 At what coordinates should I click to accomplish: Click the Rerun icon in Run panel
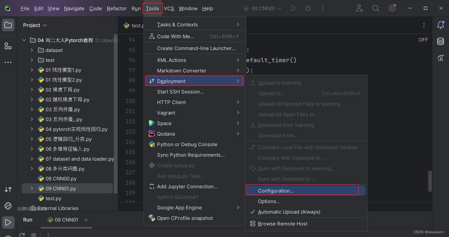coord(22,235)
